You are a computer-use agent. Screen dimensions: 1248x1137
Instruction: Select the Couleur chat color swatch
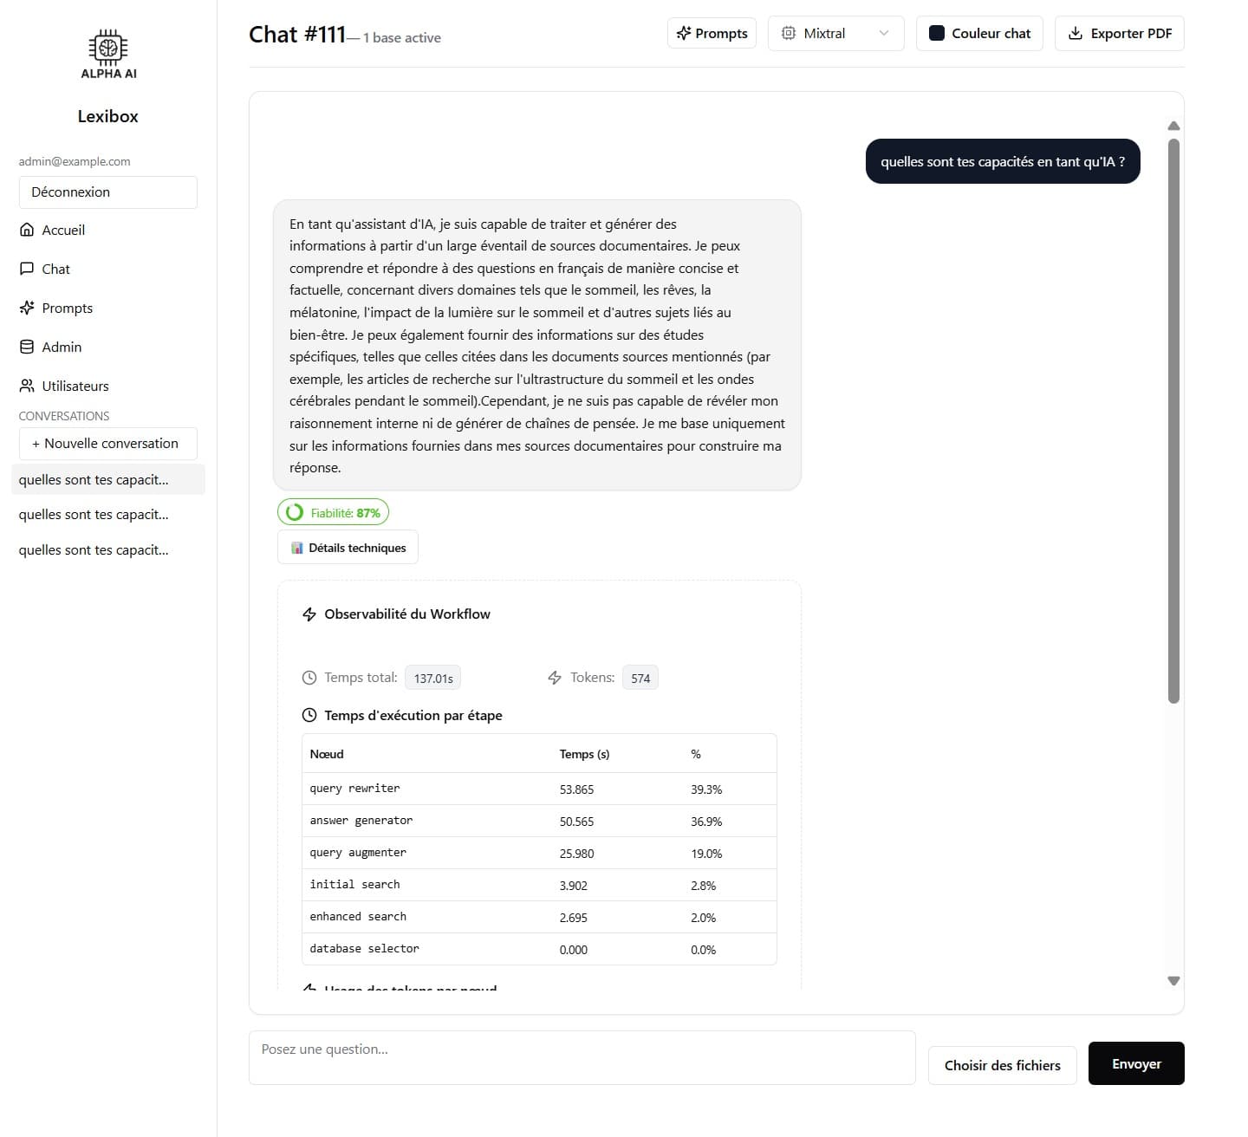click(937, 34)
